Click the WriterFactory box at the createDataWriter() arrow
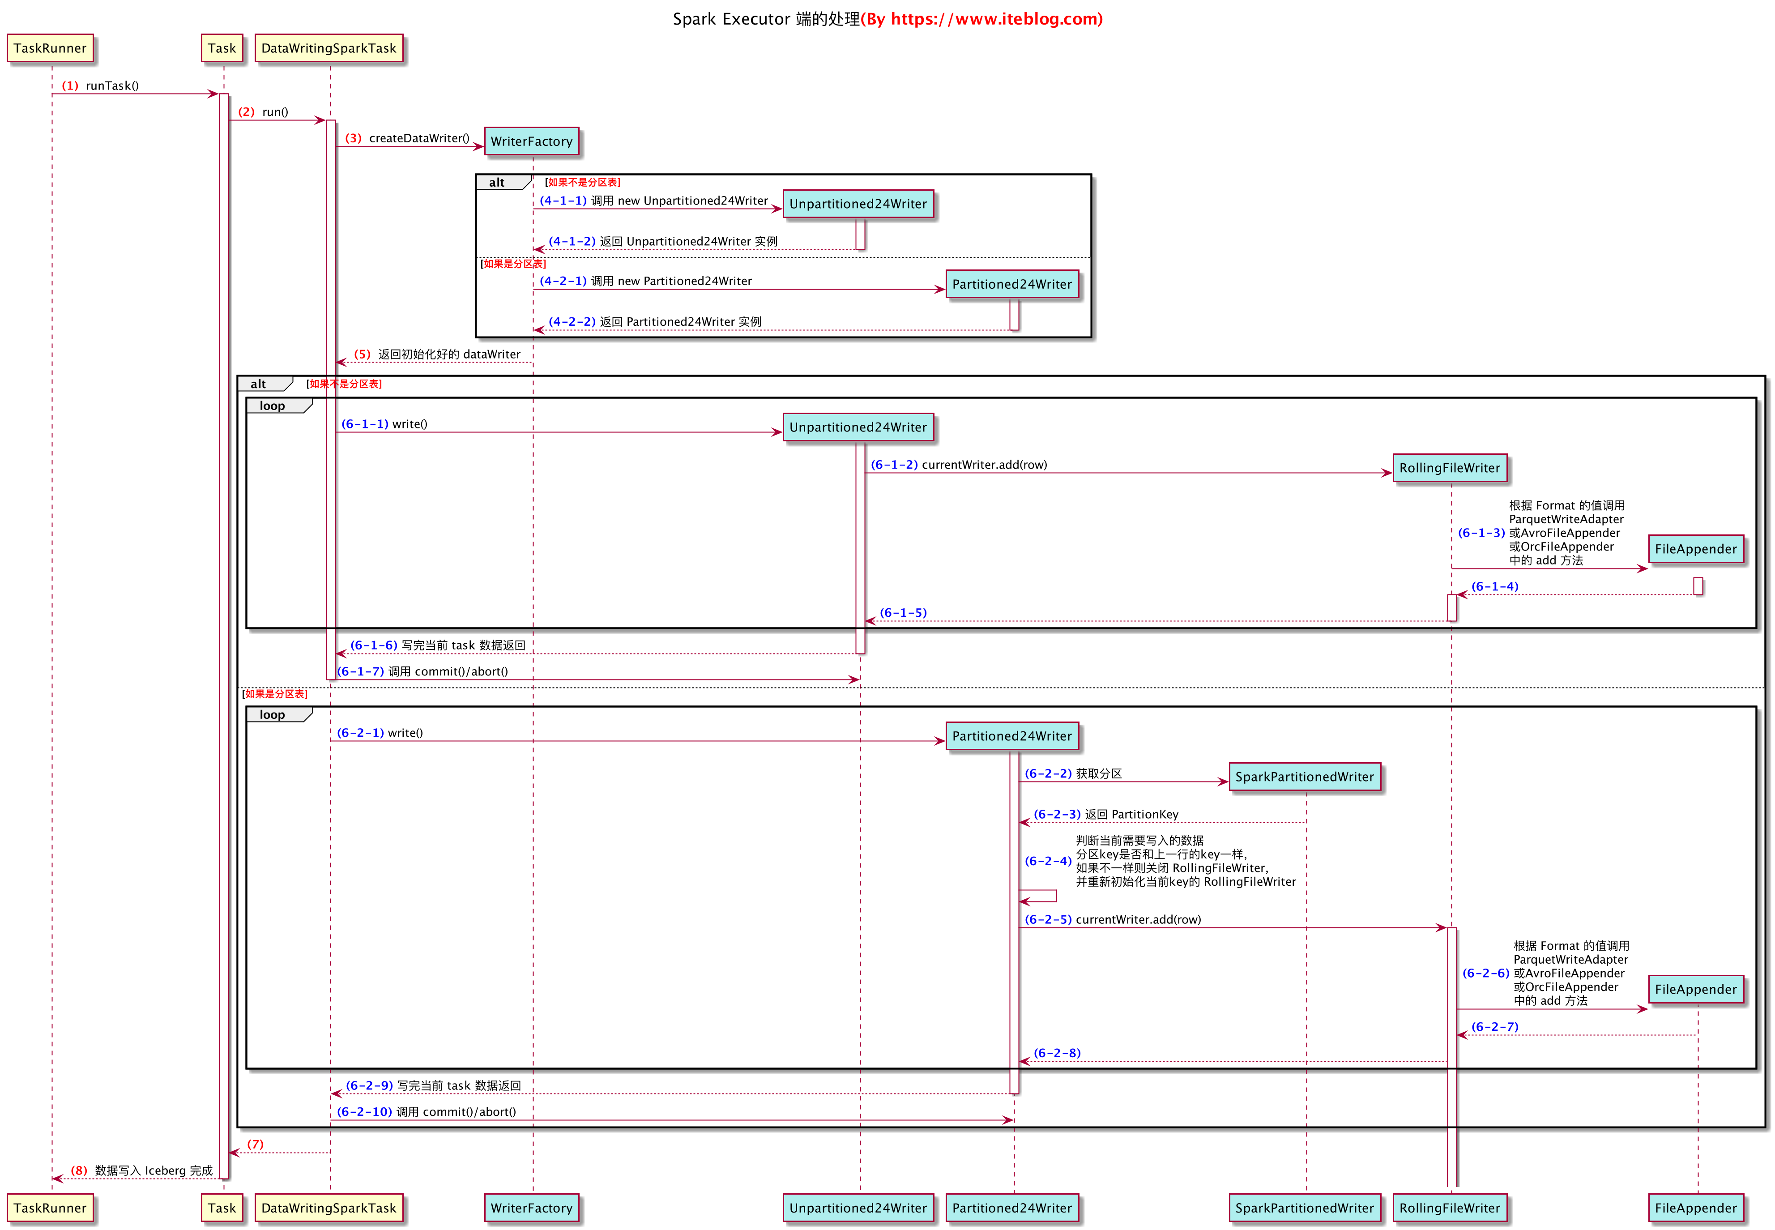1775x1230 pixels. (x=532, y=141)
